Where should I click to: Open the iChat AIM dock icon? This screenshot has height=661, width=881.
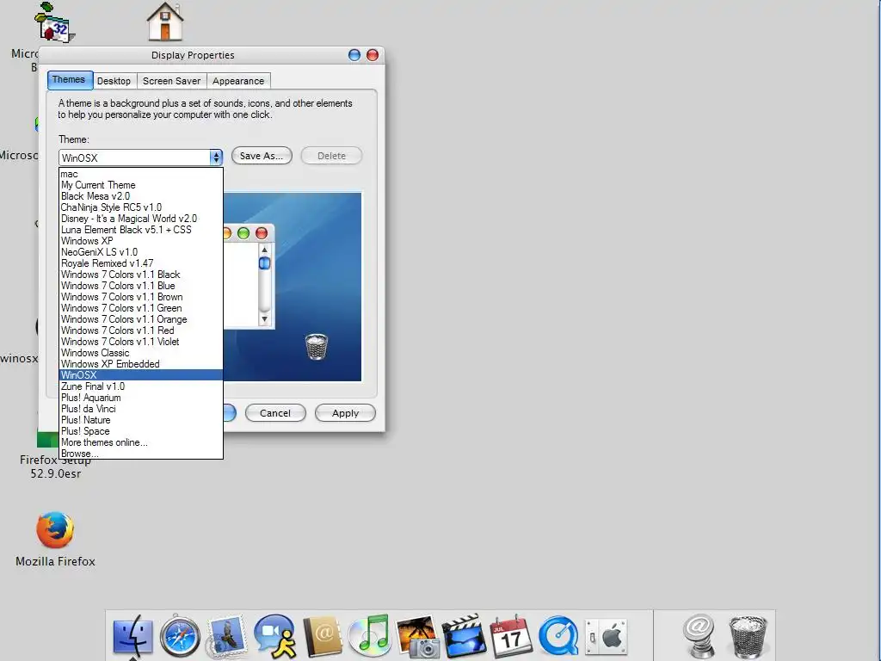[x=275, y=636]
